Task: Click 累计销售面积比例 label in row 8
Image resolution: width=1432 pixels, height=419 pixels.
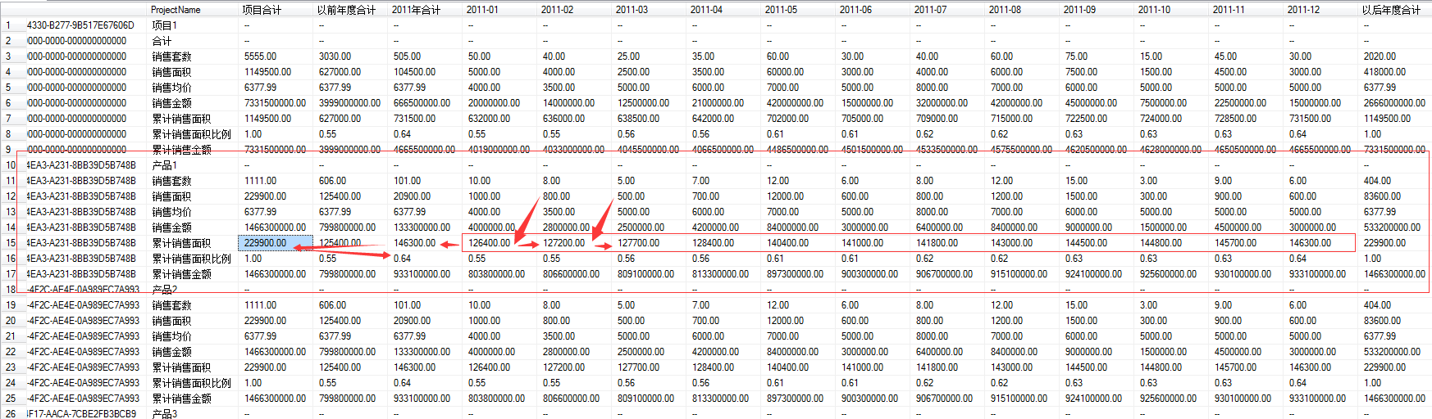Action: tap(191, 134)
